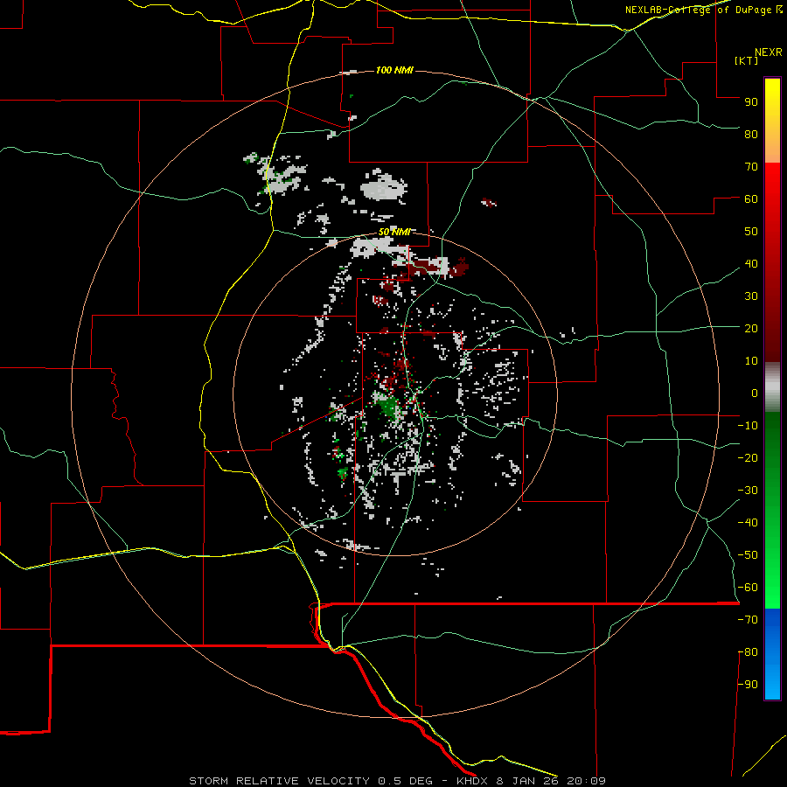
Task: Click the '-20' scale value
Action: coord(748,457)
